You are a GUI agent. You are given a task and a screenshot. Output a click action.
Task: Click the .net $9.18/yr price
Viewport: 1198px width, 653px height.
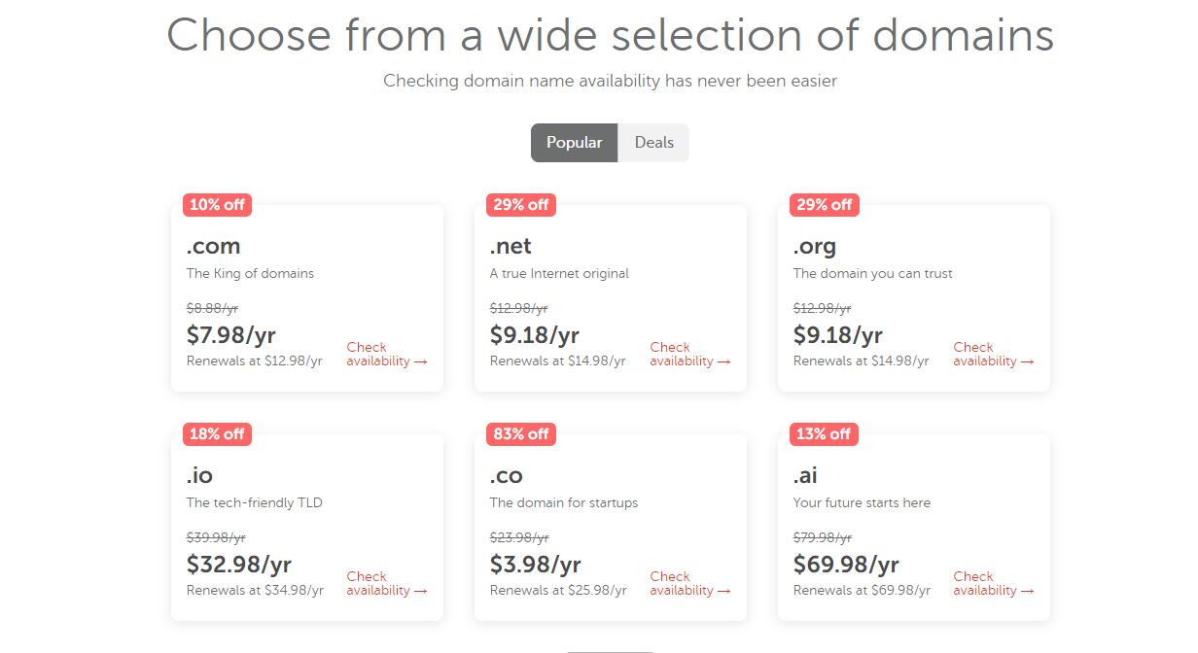coord(534,335)
